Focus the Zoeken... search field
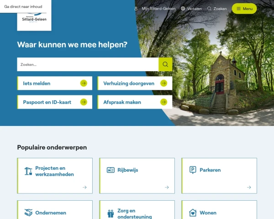274x219 pixels. [88, 64]
